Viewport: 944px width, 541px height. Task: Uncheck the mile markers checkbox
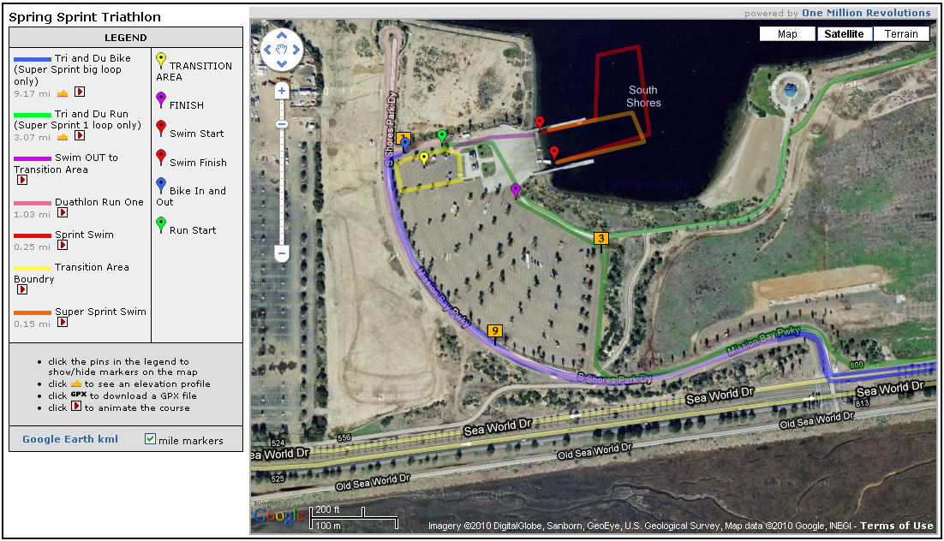coord(150,439)
